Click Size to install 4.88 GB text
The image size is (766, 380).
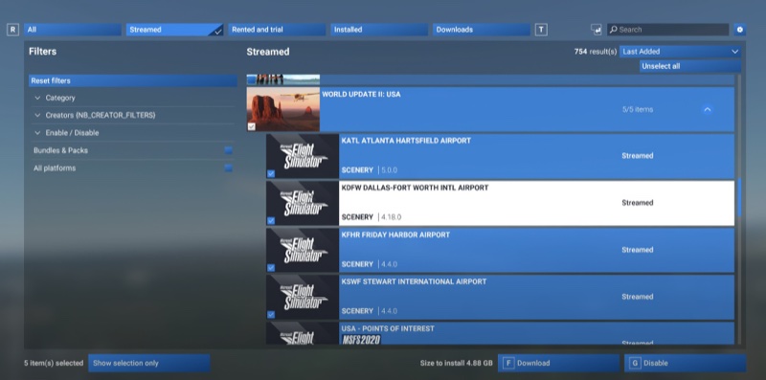pos(457,364)
